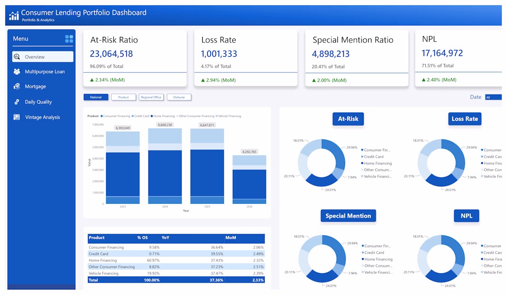The width and height of the screenshot is (507, 295).
Task: Click the grid icon beside Menu
Action: click(69, 39)
